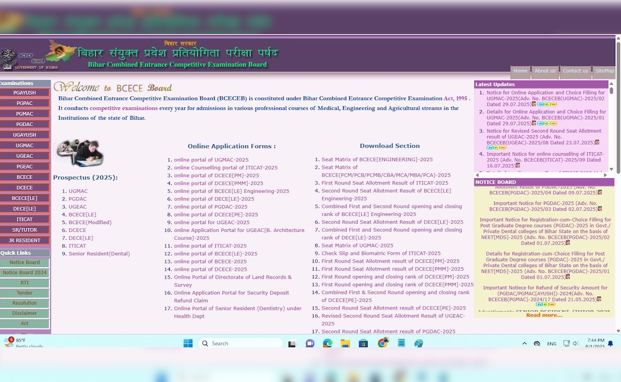
Task: Open First Round Seat Allotment Result of ITICAT-2025
Action: click(385, 183)
